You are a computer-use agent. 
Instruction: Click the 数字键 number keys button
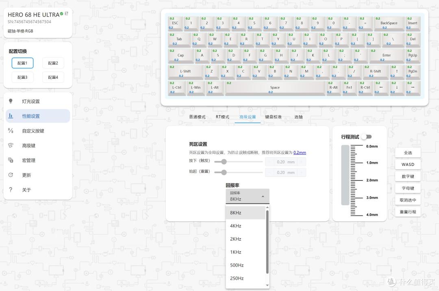408,176
